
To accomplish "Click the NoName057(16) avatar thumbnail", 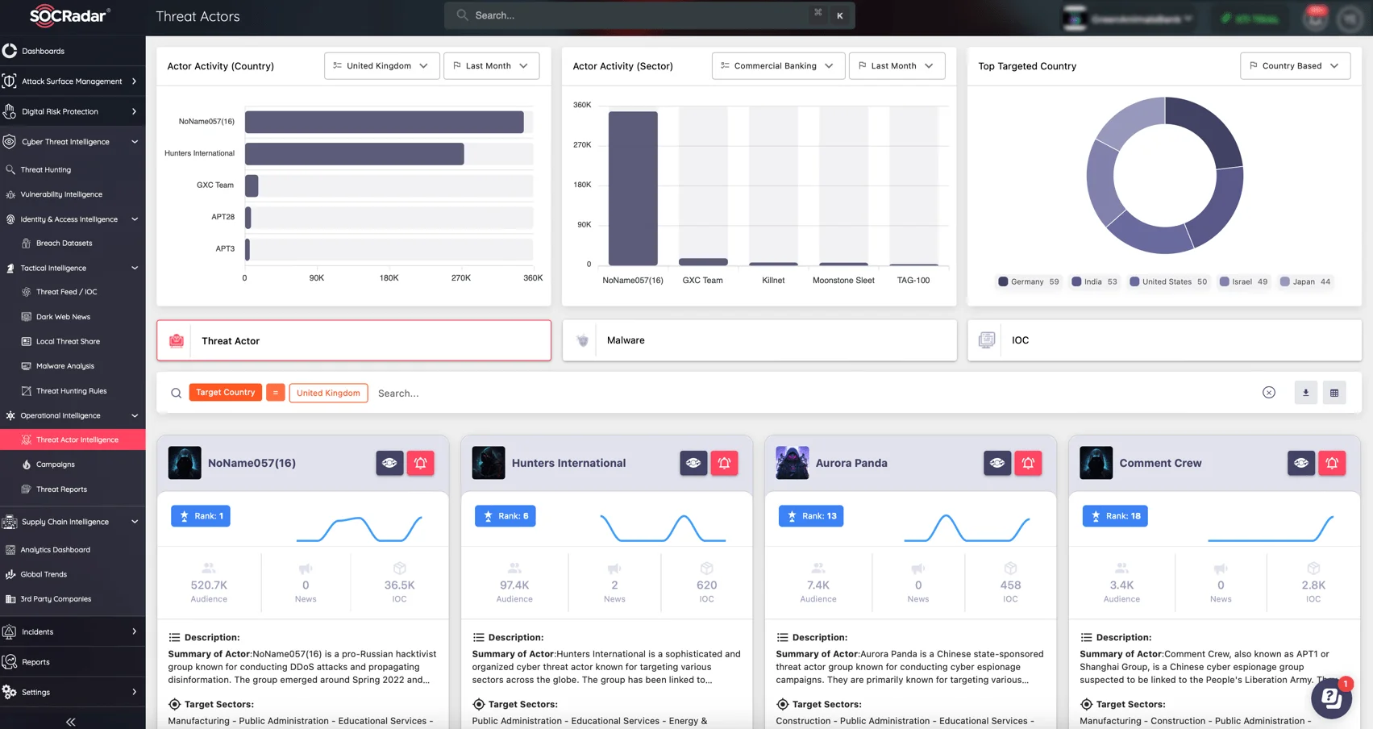I will pos(185,463).
